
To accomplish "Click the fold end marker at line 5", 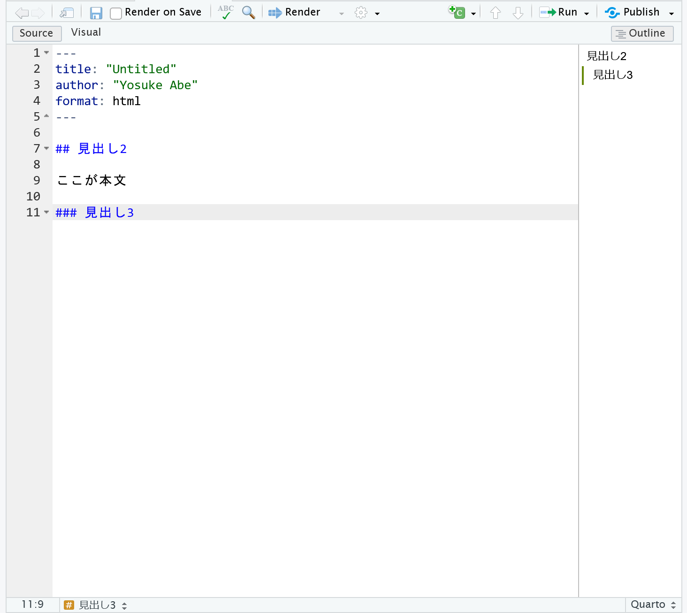I will coord(46,115).
